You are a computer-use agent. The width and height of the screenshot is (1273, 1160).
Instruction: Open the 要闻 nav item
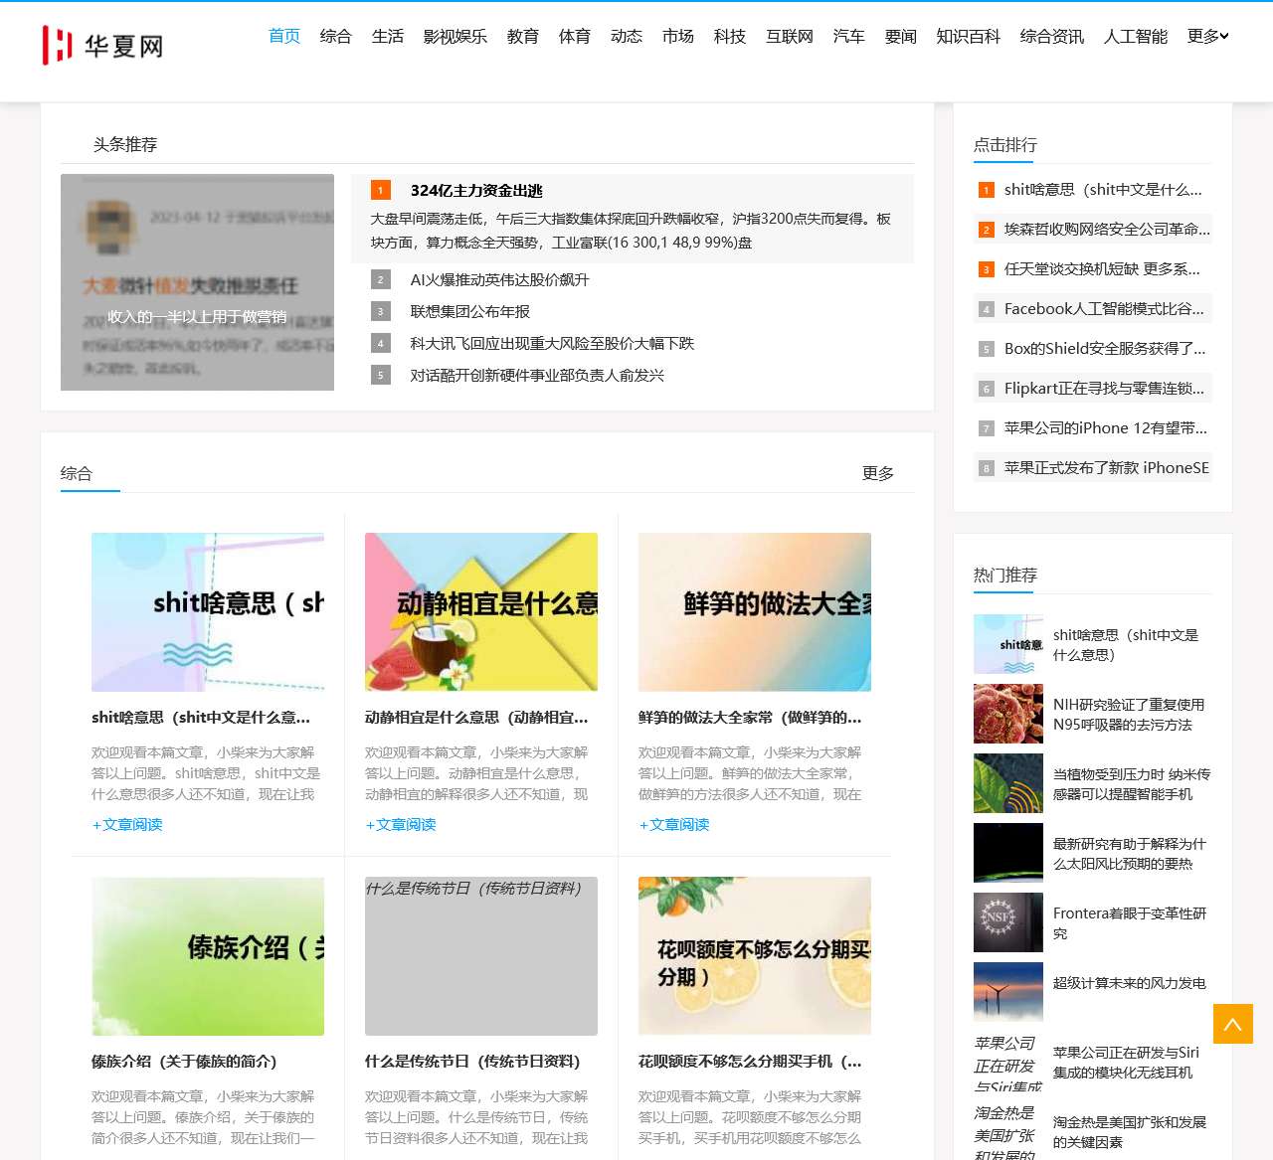coord(901,36)
